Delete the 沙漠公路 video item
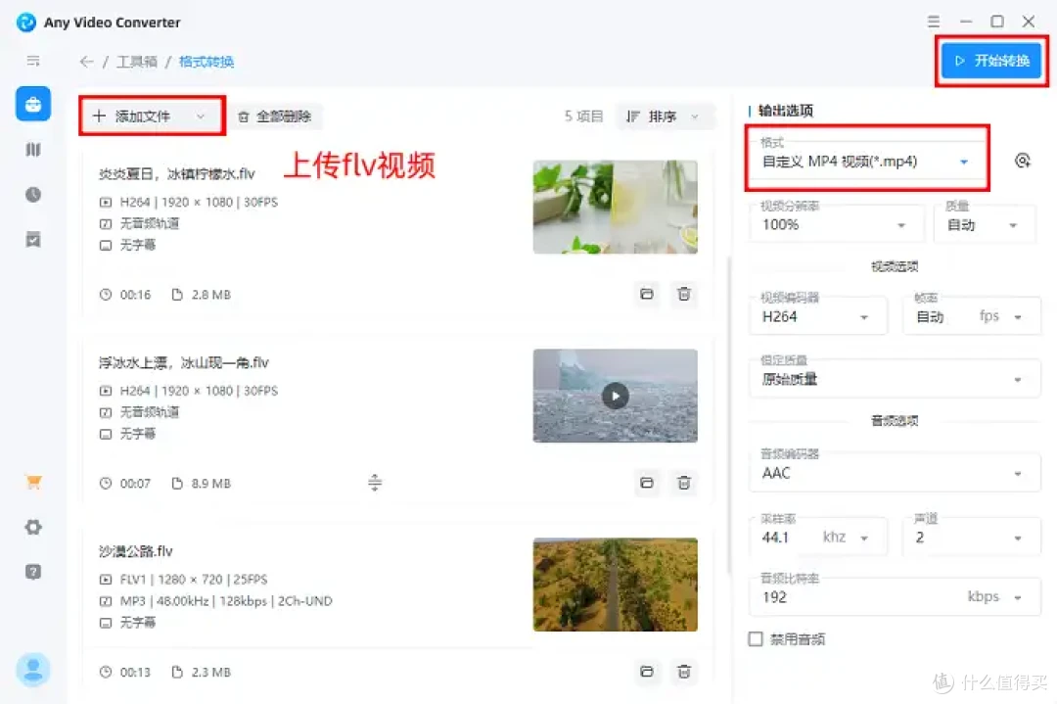Viewport: 1057px width, 704px height. pos(683,672)
